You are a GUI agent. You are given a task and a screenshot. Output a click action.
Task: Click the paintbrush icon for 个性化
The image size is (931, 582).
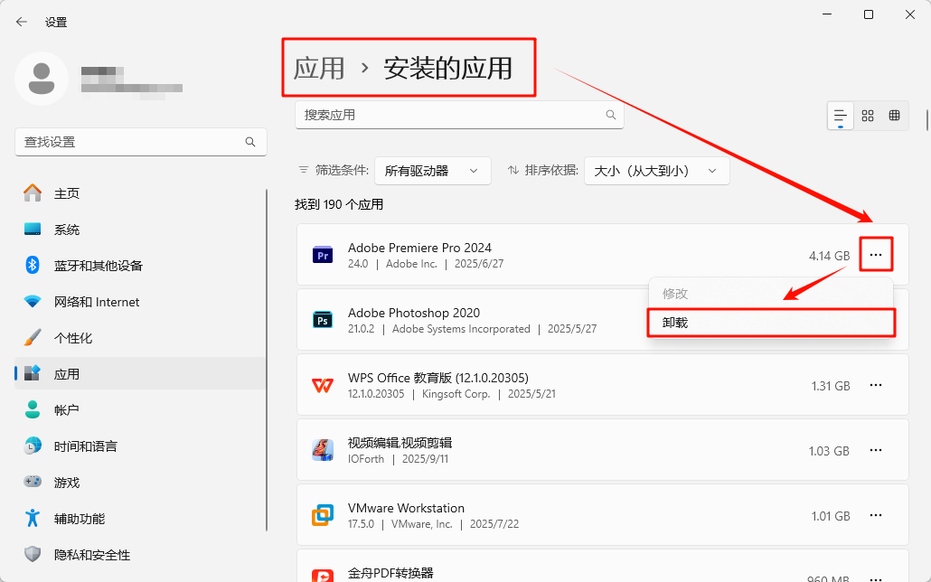33,338
